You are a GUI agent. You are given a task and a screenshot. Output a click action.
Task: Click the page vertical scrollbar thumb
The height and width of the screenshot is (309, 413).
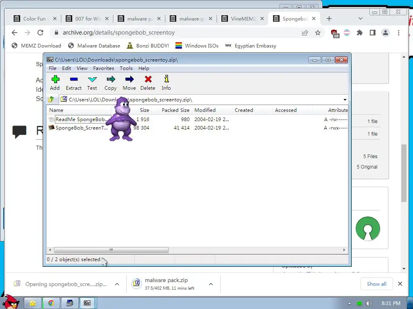[x=404, y=173]
